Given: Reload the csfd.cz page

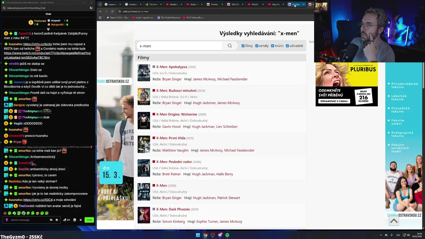Looking at the screenshot, I should tap(112, 11).
